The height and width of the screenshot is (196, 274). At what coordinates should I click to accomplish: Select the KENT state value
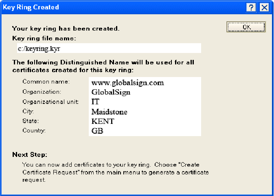click(103, 121)
